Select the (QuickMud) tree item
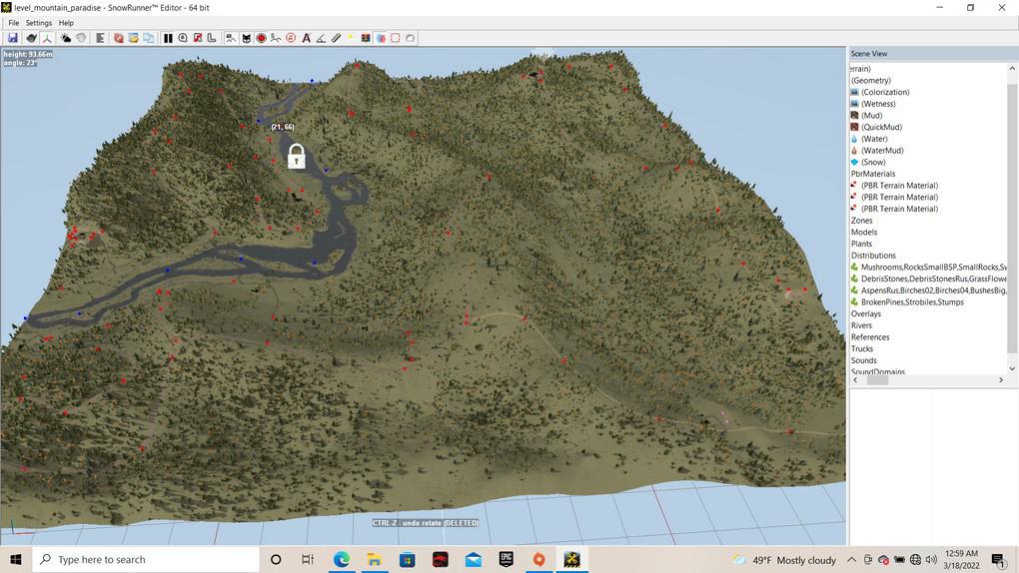The width and height of the screenshot is (1019, 573). 882,128
